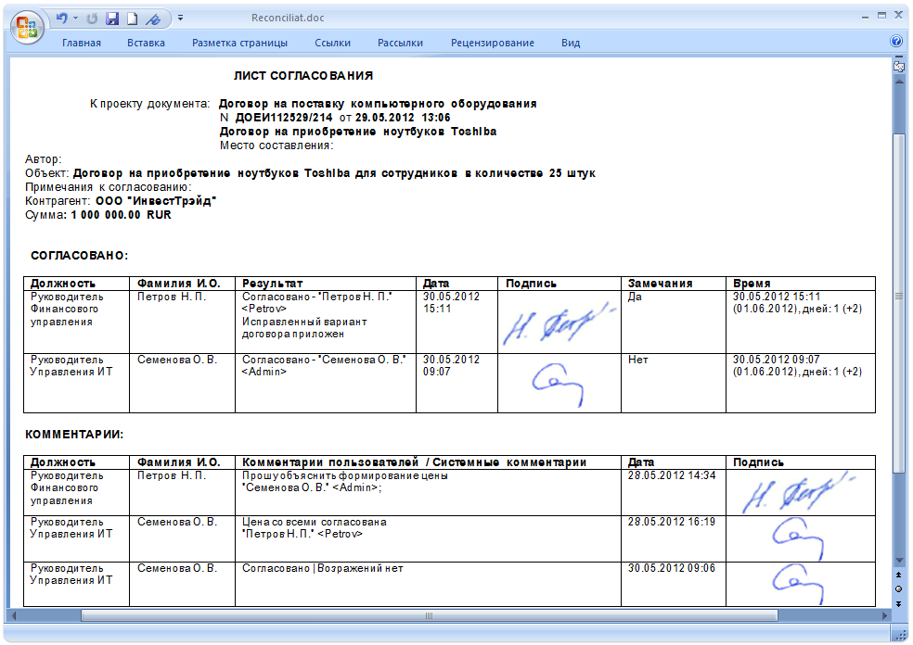Create new document via blank page icon
The image size is (913, 645).
tap(132, 18)
